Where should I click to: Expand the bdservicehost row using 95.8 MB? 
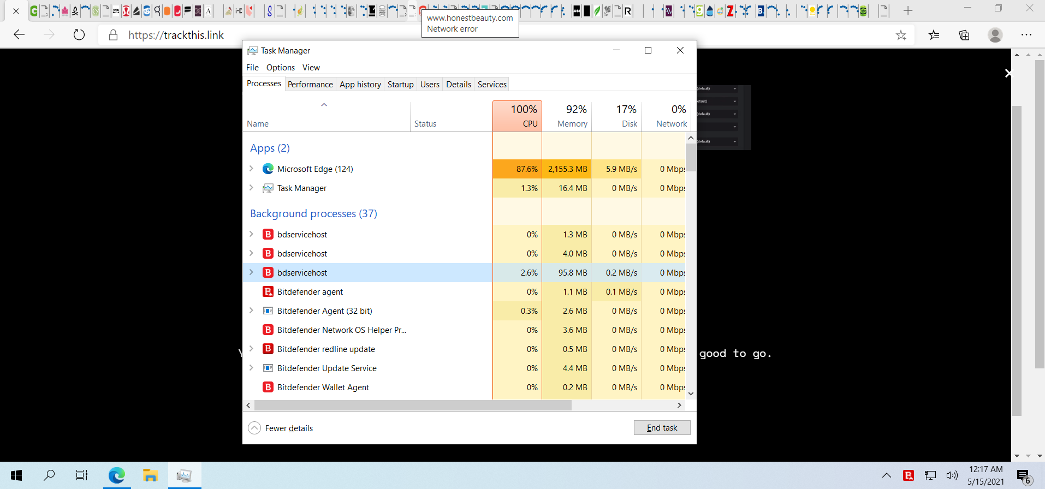(251, 272)
